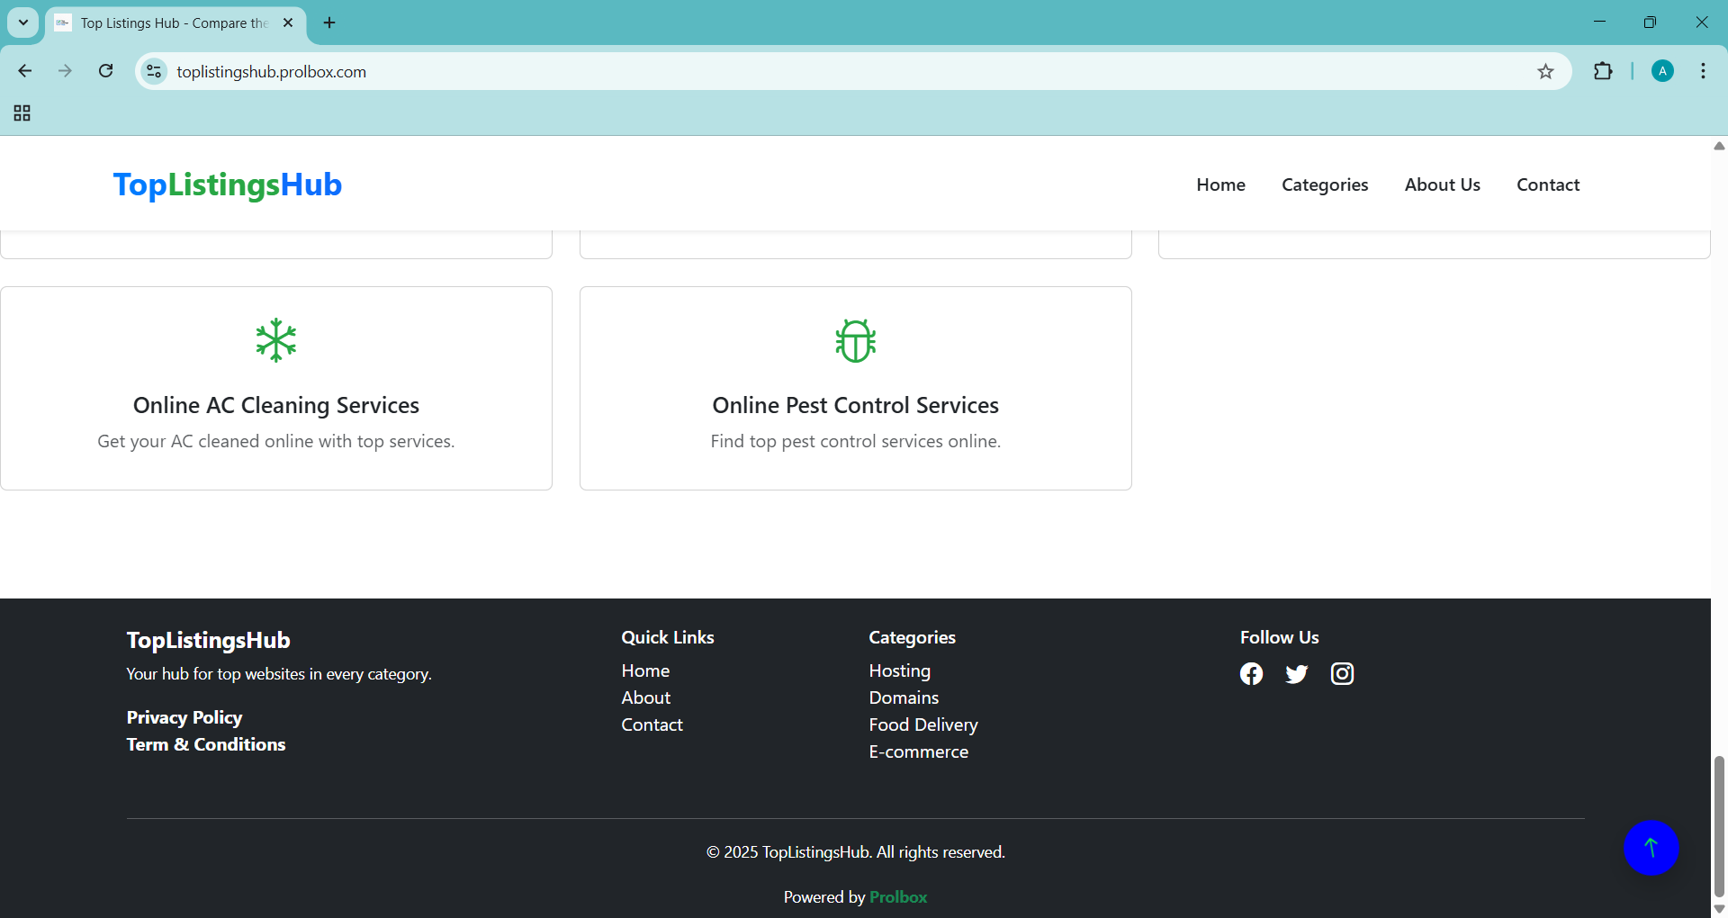Bookmark this page with the star icon
Viewport: 1728px width, 918px height.
[x=1545, y=72]
